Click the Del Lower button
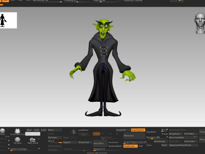The image size is (205, 154). tap(55, 138)
